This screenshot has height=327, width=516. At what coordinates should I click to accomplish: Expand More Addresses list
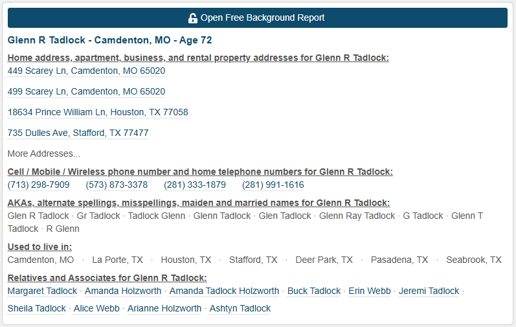[44, 153]
